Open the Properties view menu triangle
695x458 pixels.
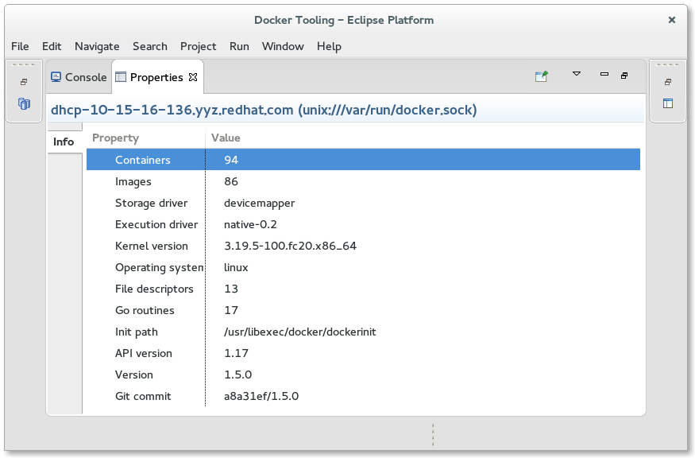[x=576, y=74]
